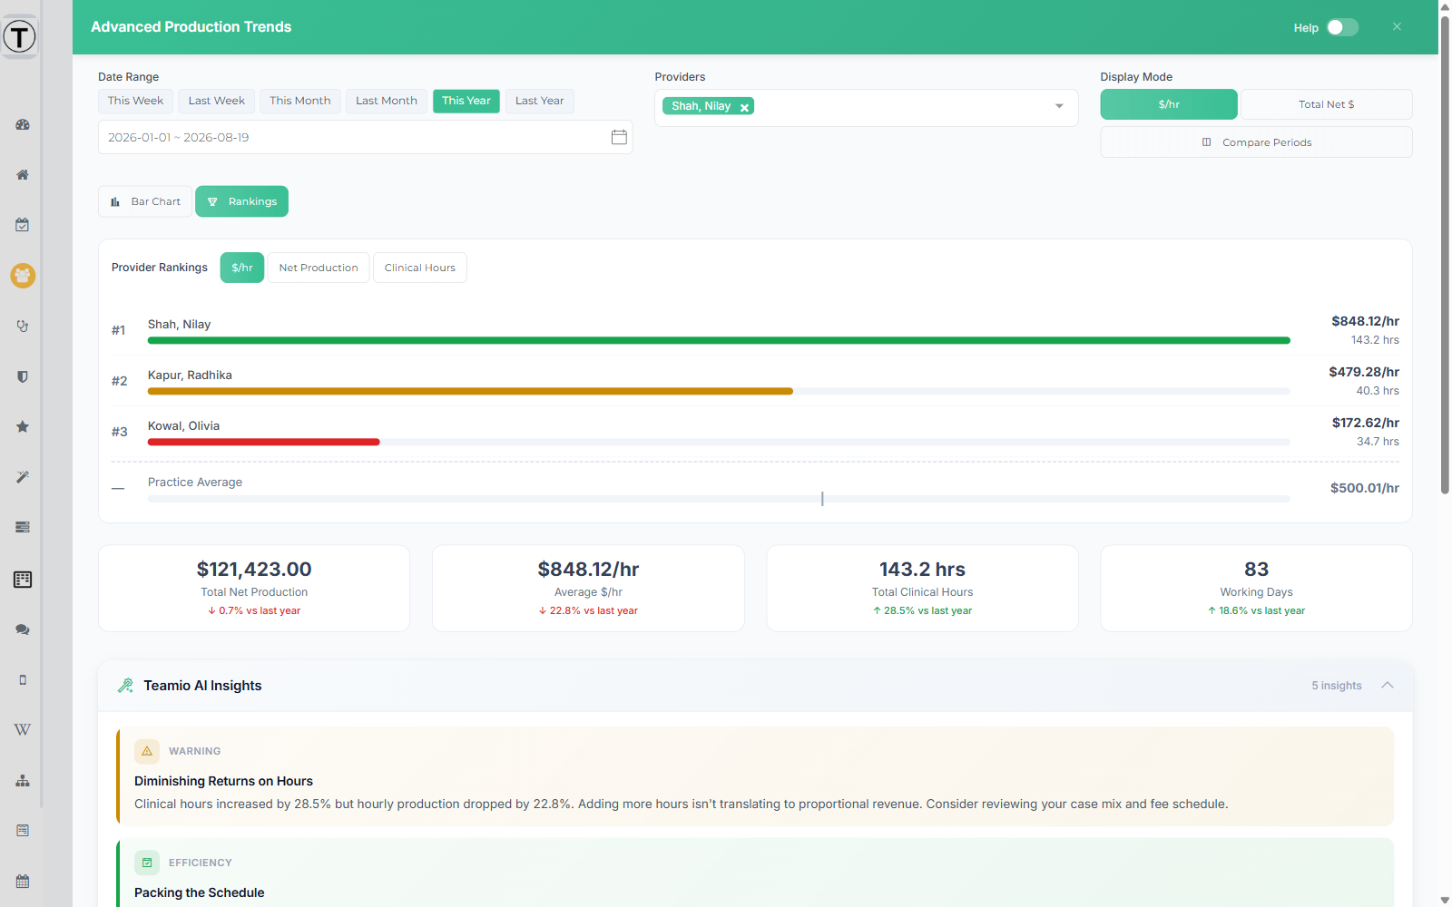
Task: Click the mobile phone icon in sidebar
Action: 23,679
